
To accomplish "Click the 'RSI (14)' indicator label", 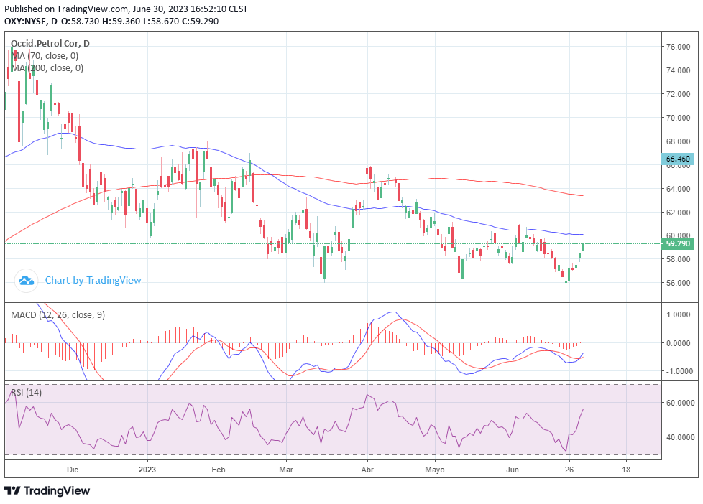I will (26, 393).
